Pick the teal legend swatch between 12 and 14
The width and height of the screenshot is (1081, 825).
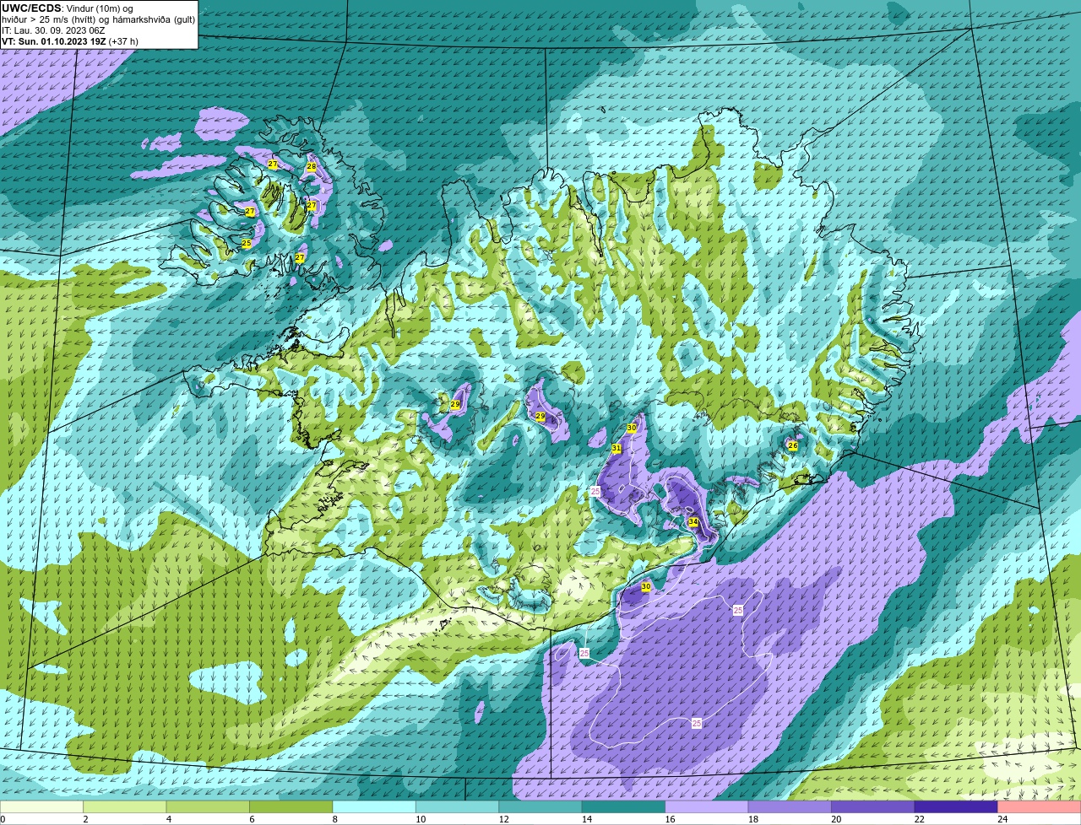540,806
